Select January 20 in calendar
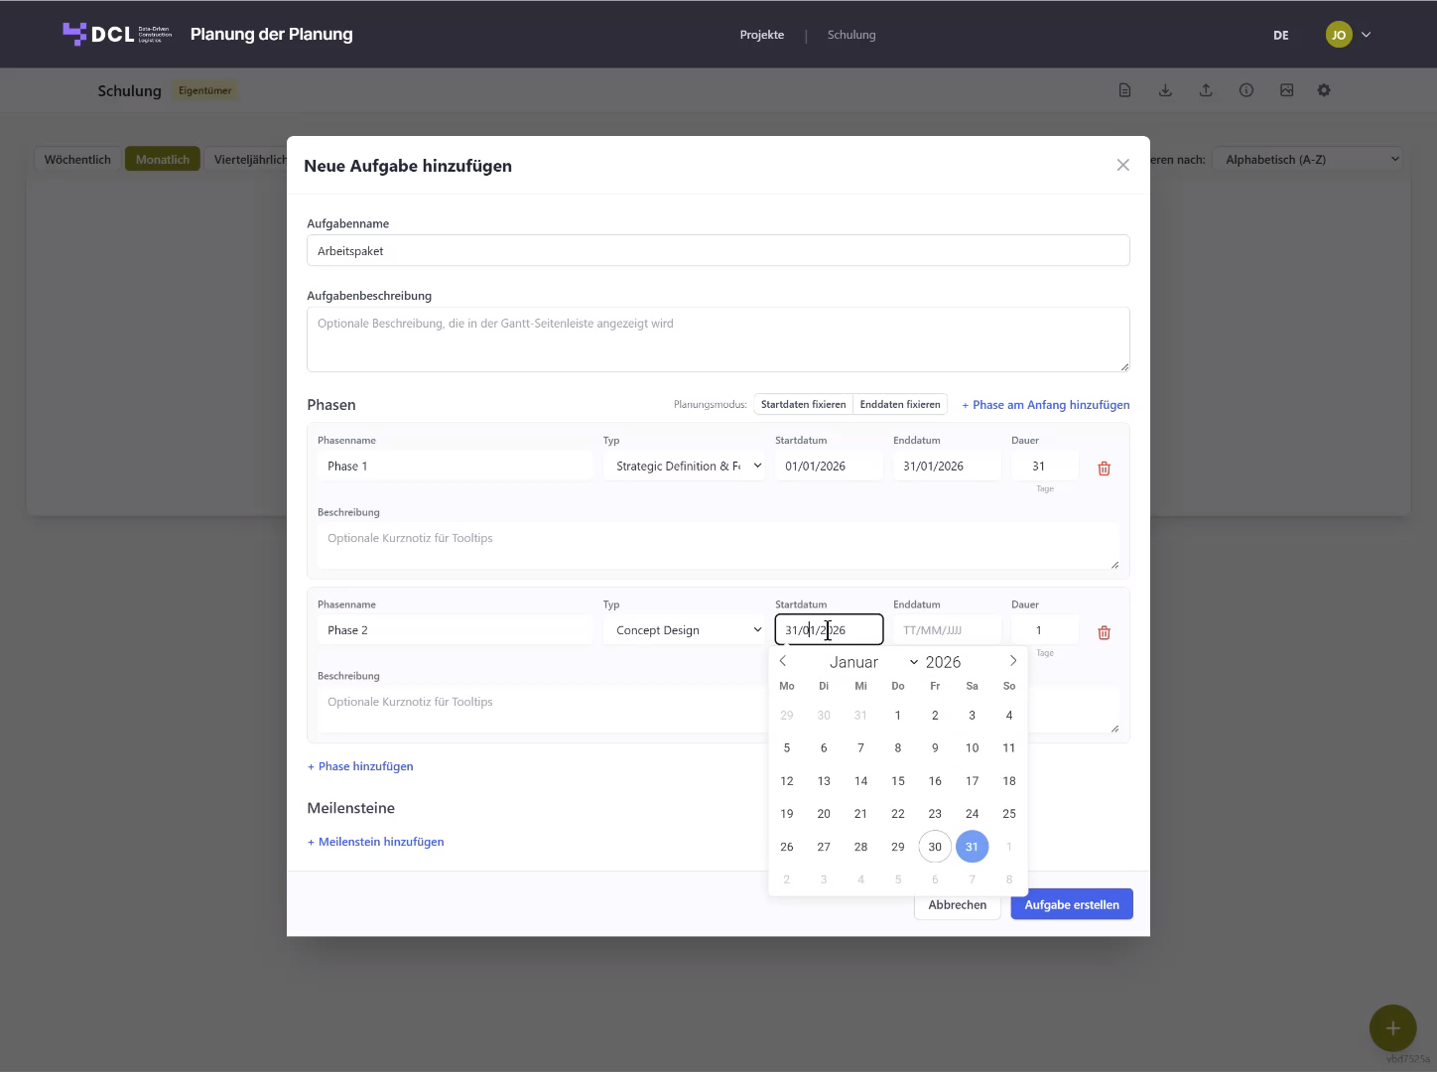This screenshot has width=1437, height=1072. click(824, 814)
